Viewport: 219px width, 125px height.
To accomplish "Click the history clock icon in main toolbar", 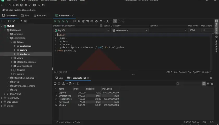I will tap(43, 5).
